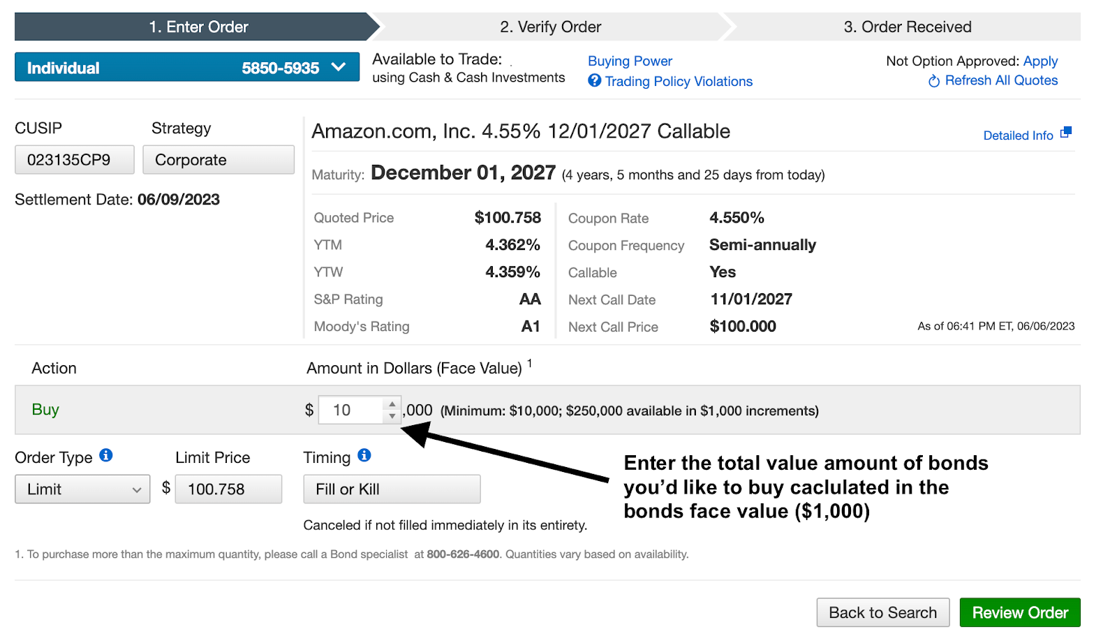
Task: Open the Limit order type dropdown
Action: click(82, 489)
